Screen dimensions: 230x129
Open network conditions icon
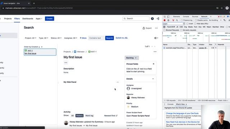click(x=224, y=20)
